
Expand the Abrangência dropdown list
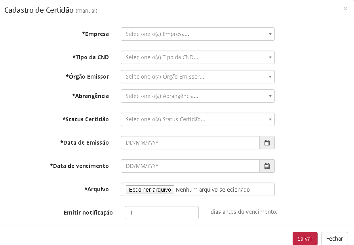pyautogui.click(x=198, y=96)
